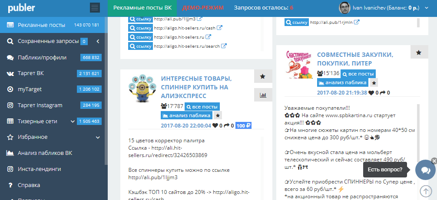This screenshot has width=437, height=200.
Task: Collapse arrow next to Сохраненные запросы
Action: tap(98, 42)
